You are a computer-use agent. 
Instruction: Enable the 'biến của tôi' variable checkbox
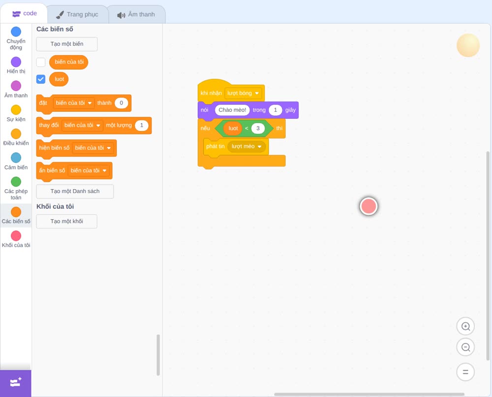[41, 62]
